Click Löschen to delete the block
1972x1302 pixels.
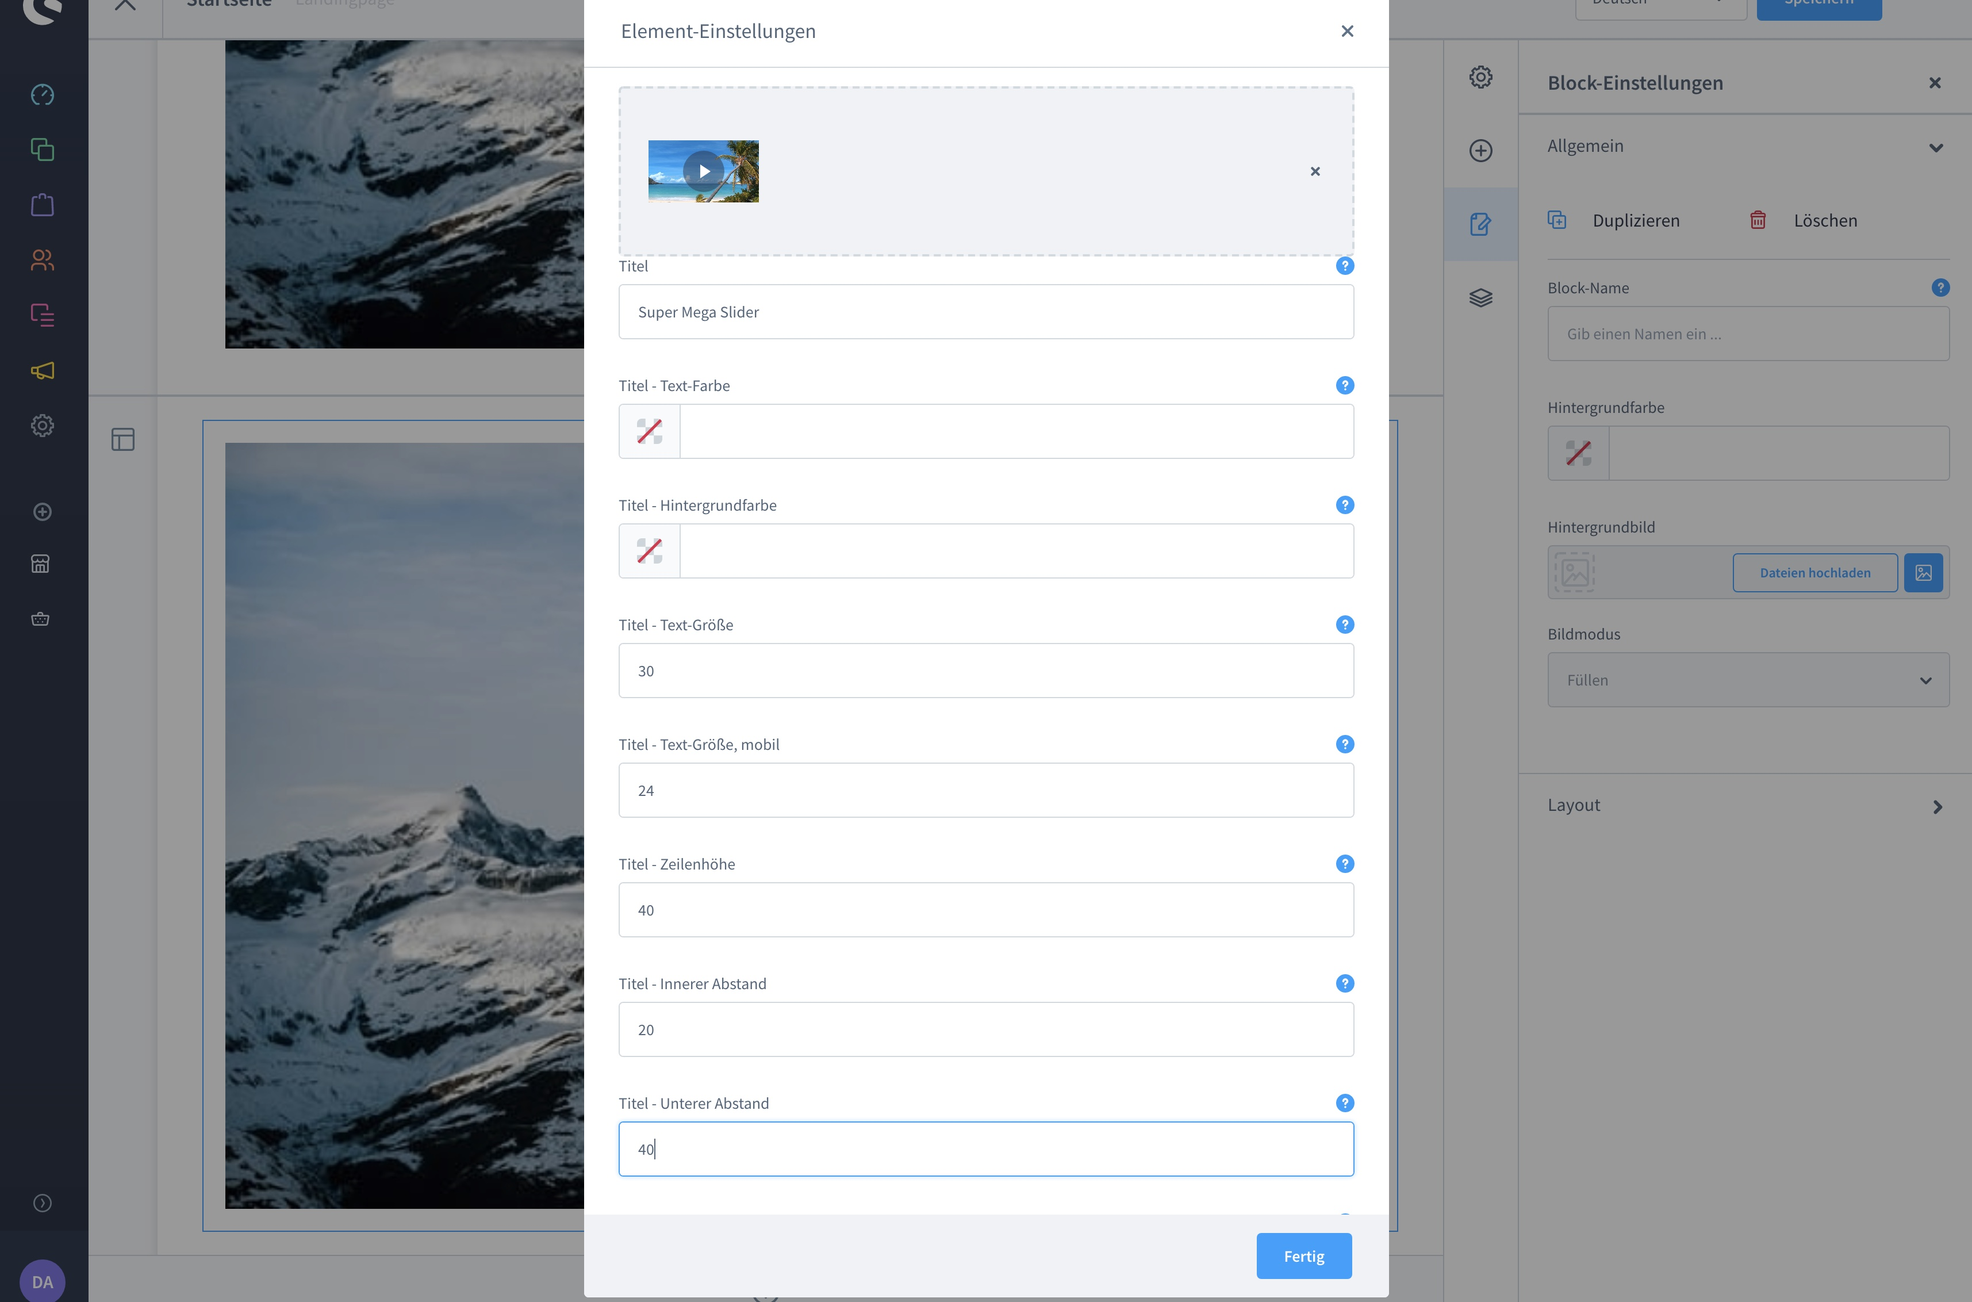pyautogui.click(x=1804, y=220)
